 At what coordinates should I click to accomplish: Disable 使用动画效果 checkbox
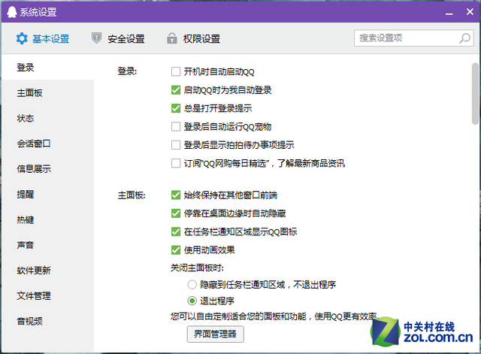[176, 250]
